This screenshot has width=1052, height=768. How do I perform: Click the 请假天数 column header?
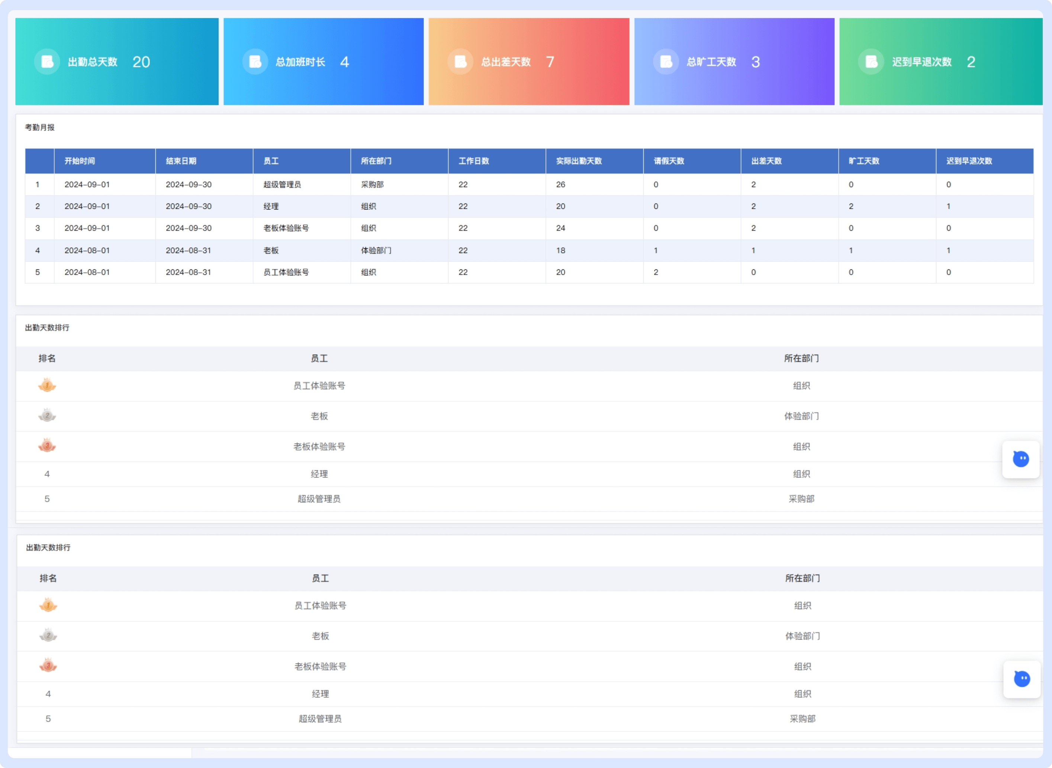(x=669, y=161)
